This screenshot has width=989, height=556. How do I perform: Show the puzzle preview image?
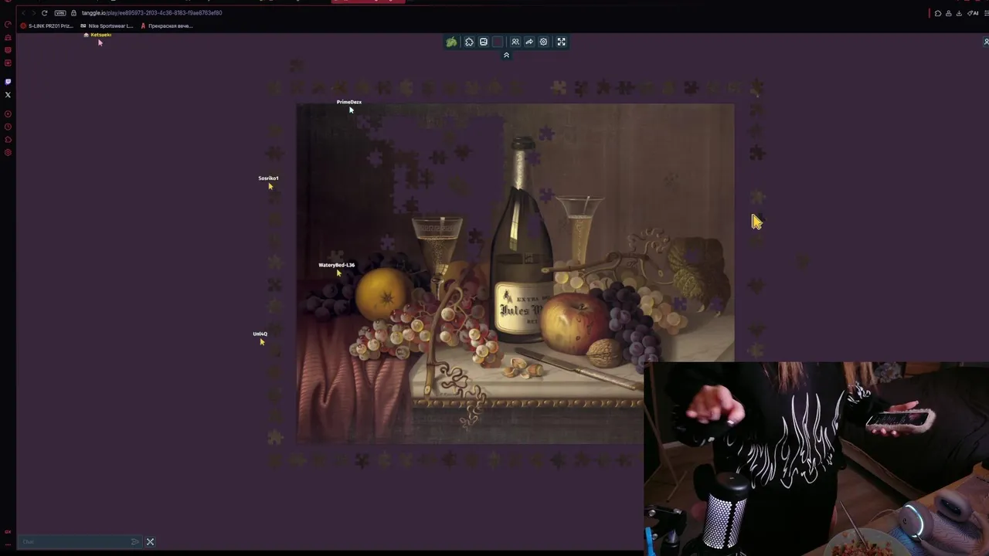click(x=484, y=42)
